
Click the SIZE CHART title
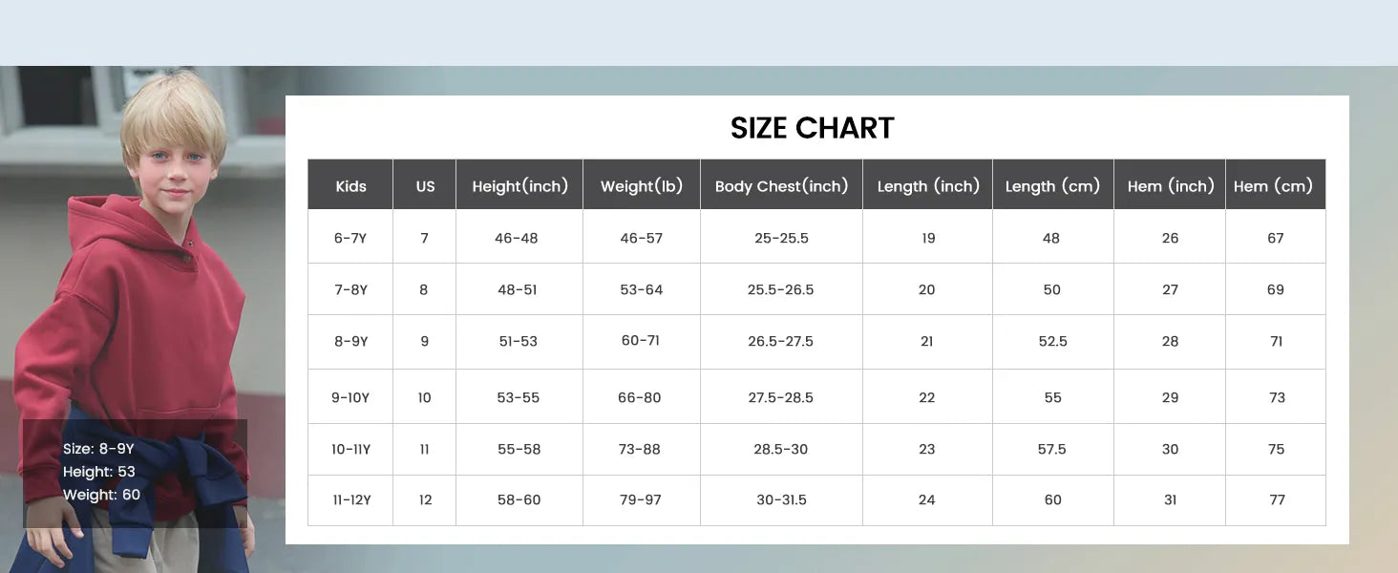[812, 128]
